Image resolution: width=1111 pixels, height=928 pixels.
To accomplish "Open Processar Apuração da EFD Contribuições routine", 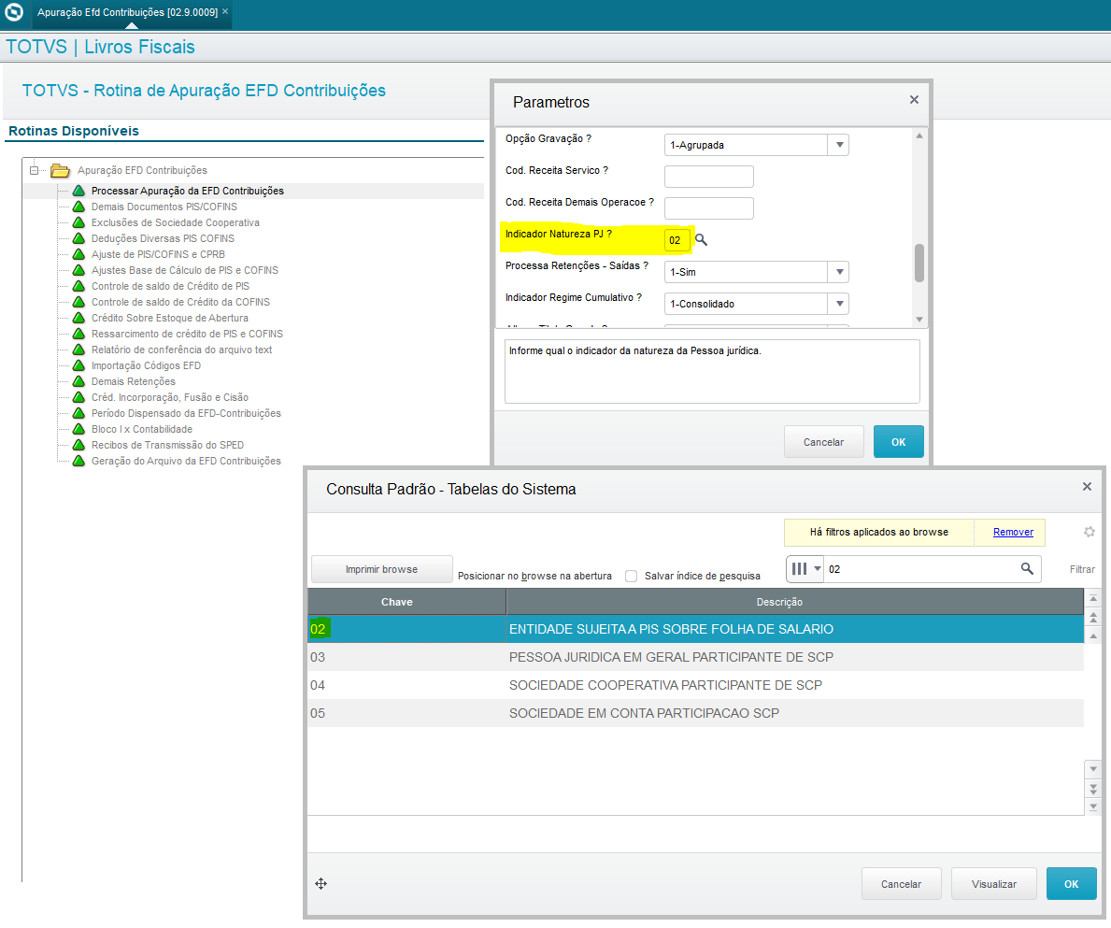I will pyautogui.click(x=187, y=191).
